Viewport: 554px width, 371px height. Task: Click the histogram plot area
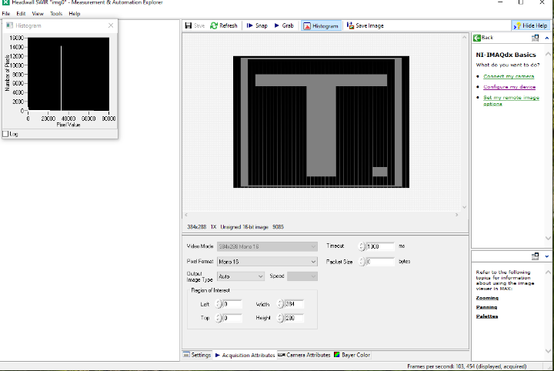pos(68,74)
